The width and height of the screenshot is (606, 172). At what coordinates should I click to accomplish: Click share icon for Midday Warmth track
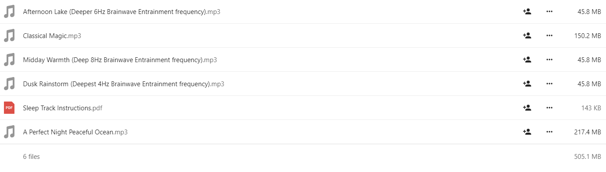pyautogui.click(x=527, y=60)
